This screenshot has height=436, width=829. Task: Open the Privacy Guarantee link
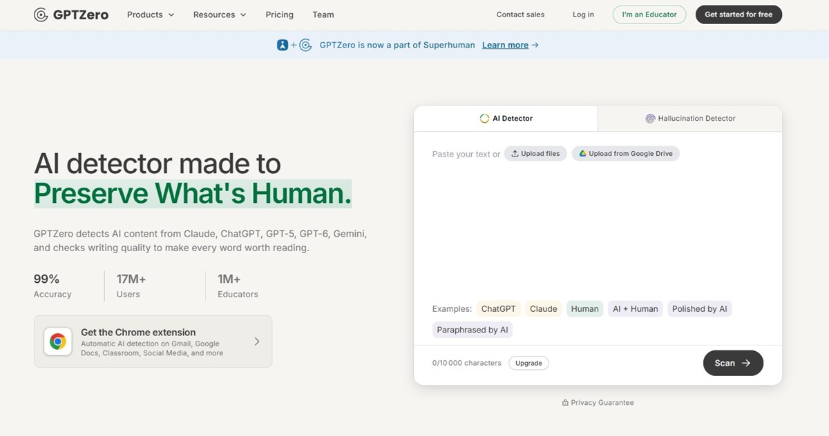pos(598,403)
